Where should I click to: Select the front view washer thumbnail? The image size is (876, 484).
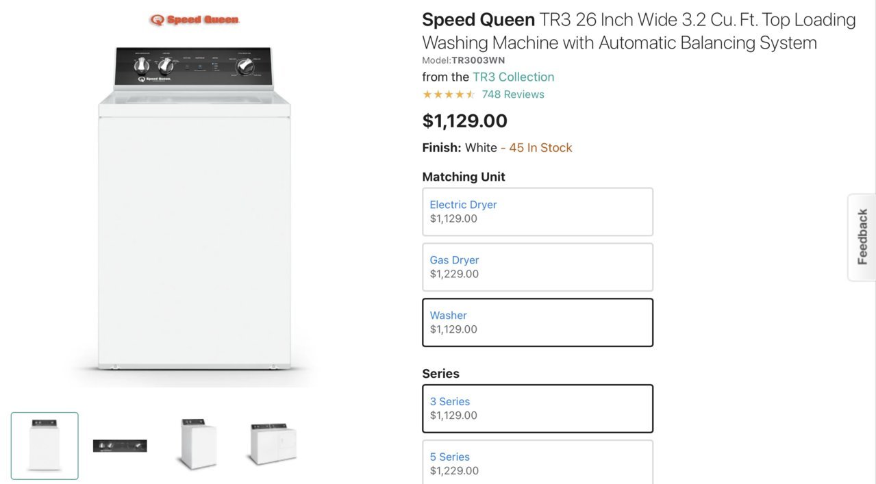pyautogui.click(x=45, y=446)
